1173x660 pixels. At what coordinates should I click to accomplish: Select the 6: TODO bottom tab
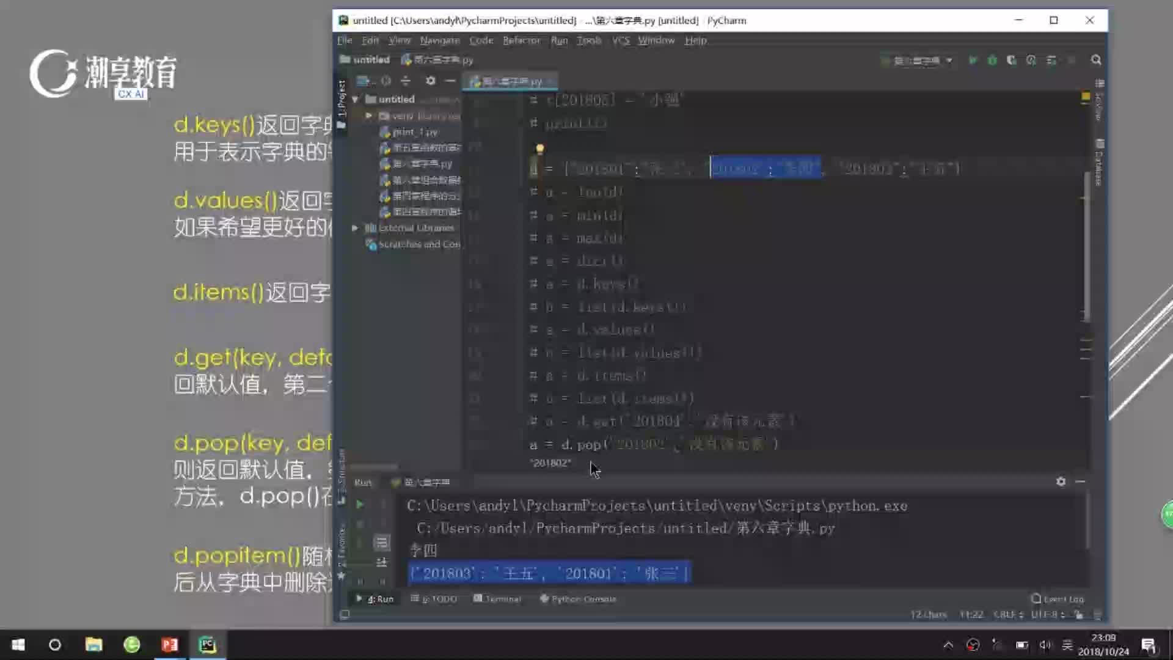click(434, 599)
